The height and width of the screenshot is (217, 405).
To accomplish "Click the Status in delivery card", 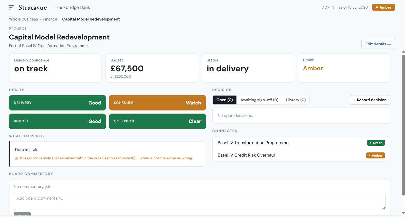I will pos(248,68).
